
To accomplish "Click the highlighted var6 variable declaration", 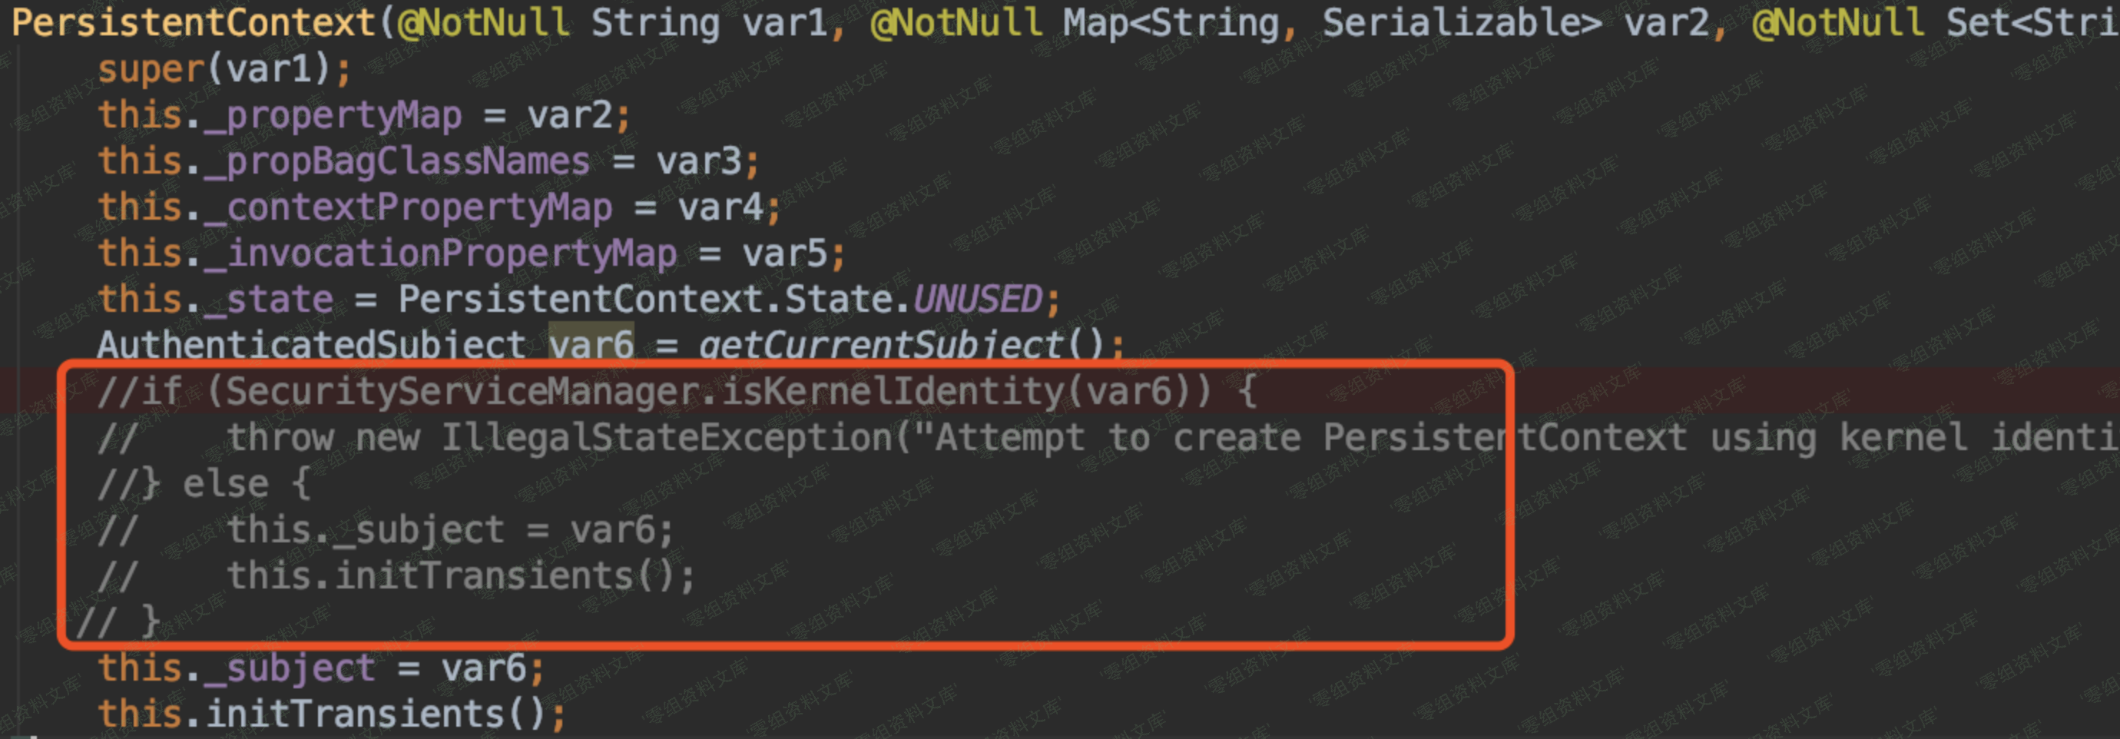I will coord(591,346).
